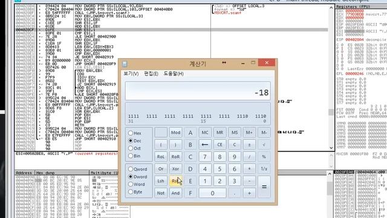Viewport: 387px width, 218px height.
Task: Click the MC memory clear button
Action: coord(205,133)
